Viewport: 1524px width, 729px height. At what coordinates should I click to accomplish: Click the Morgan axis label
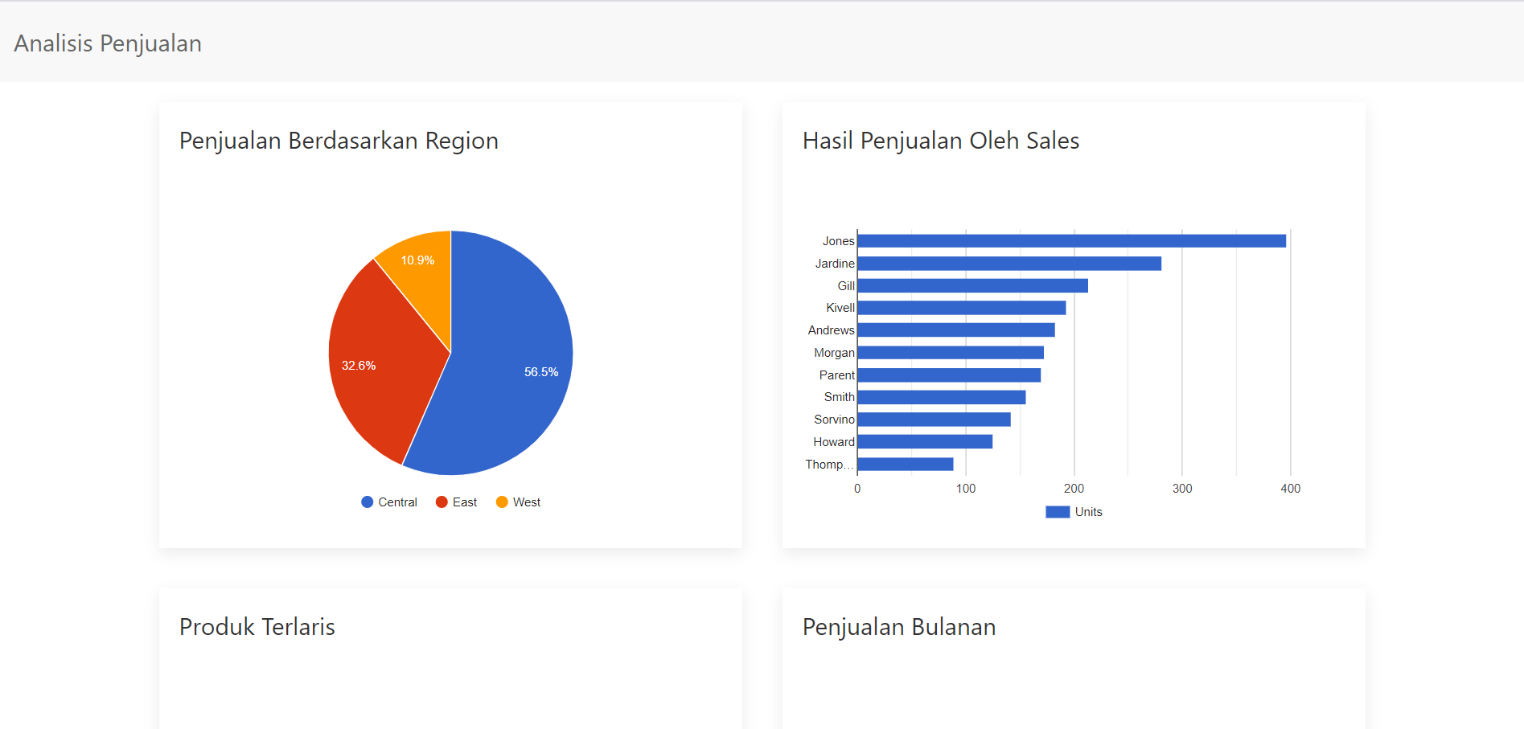click(x=834, y=353)
